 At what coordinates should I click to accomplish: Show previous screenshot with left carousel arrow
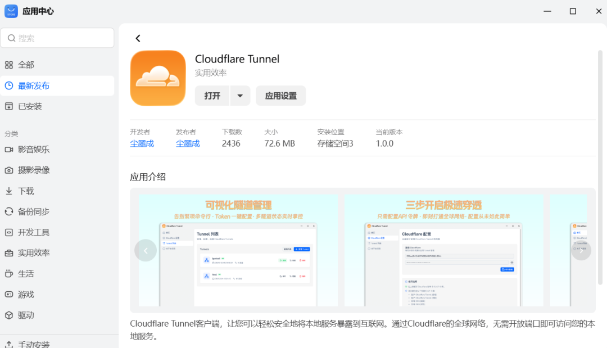[146, 251]
